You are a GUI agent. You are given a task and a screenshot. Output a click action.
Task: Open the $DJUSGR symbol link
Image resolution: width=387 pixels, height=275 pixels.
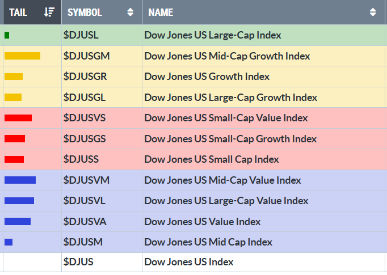click(85, 77)
